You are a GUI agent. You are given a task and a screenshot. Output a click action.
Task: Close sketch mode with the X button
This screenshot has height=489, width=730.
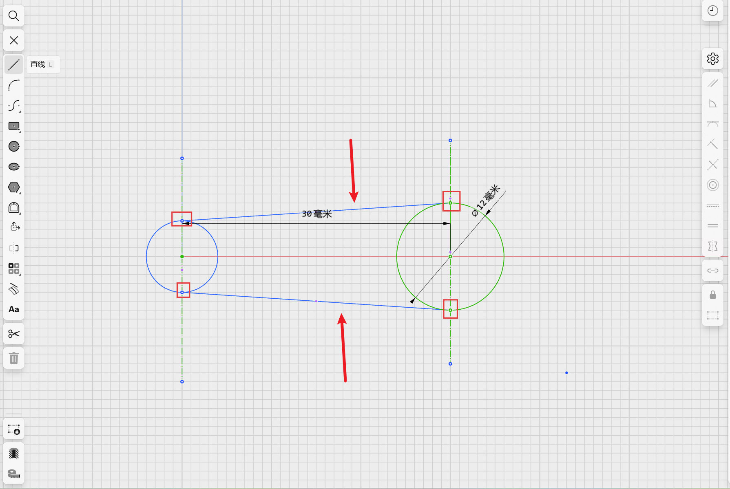pos(14,40)
